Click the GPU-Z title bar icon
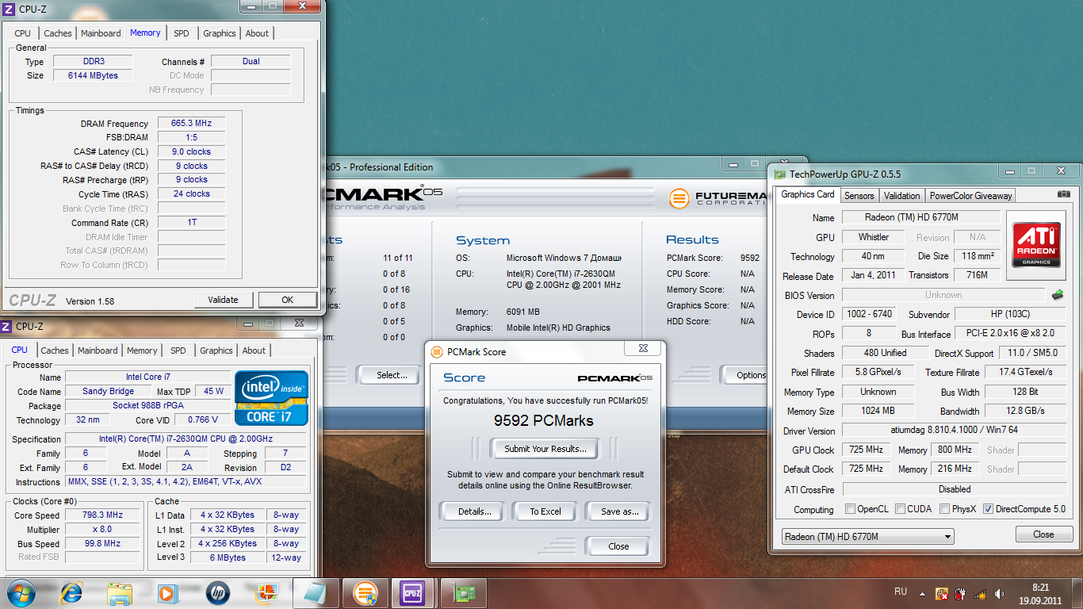 (x=780, y=174)
